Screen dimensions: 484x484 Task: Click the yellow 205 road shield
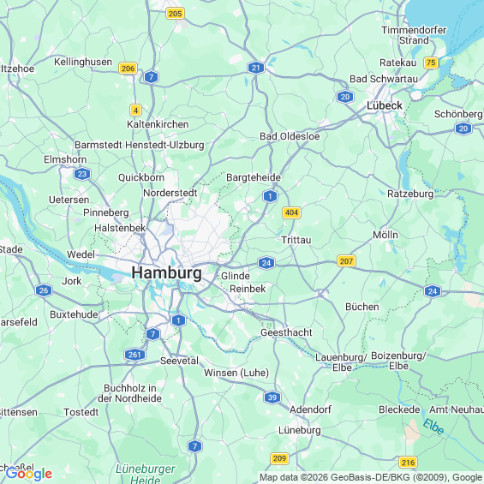(x=175, y=14)
